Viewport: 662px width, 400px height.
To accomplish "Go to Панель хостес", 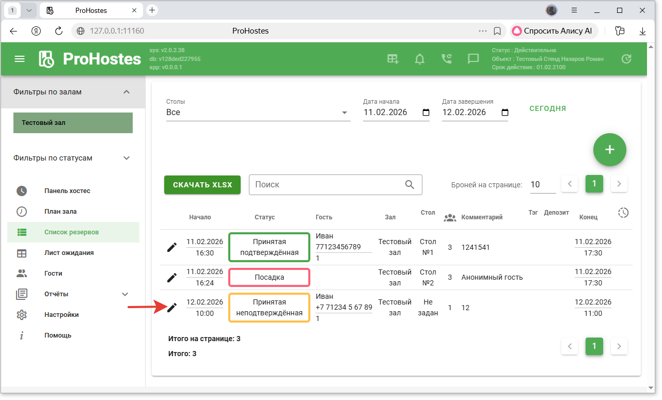I will (x=67, y=191).
